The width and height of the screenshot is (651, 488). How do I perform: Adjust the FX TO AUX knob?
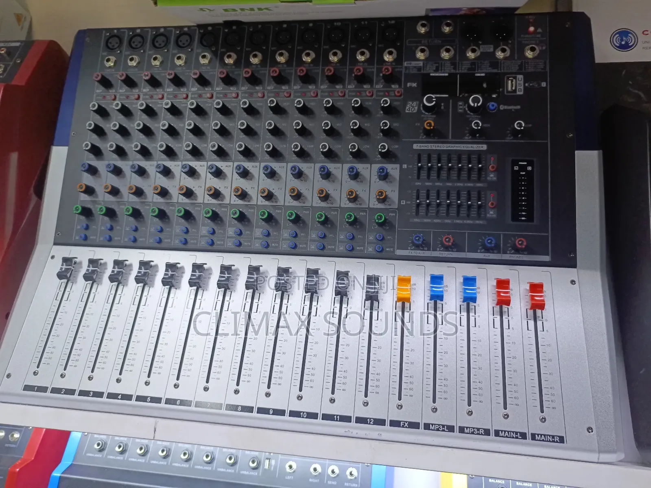417,239
